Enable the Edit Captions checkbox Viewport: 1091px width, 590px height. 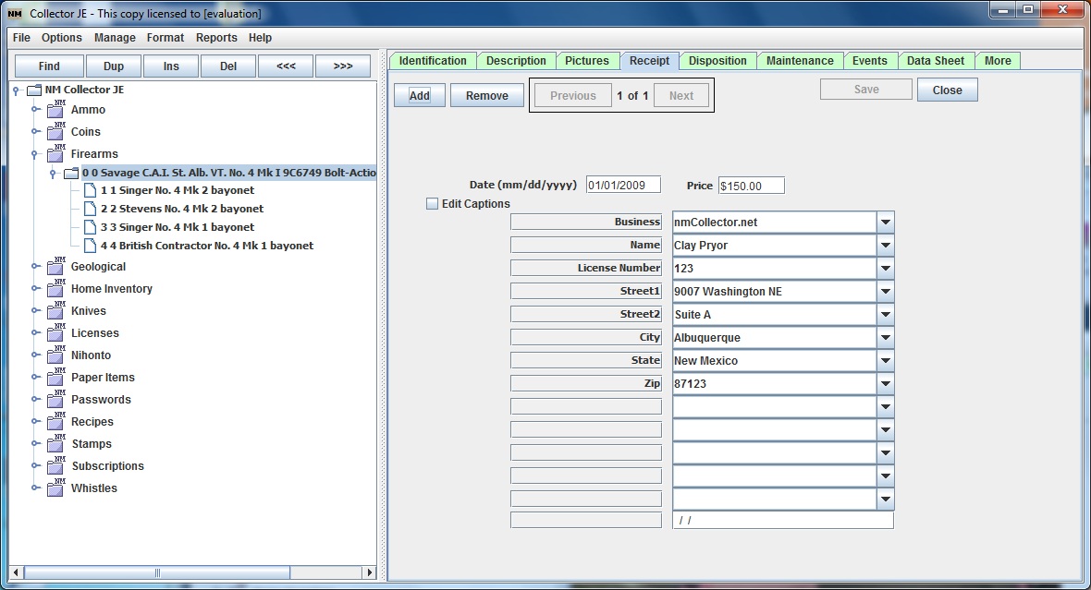pos(432,204)
